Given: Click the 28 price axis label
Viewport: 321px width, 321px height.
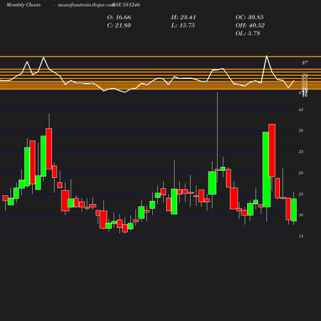Looking at the screenshot, I should pyautogui.click(x=301, y=173).
